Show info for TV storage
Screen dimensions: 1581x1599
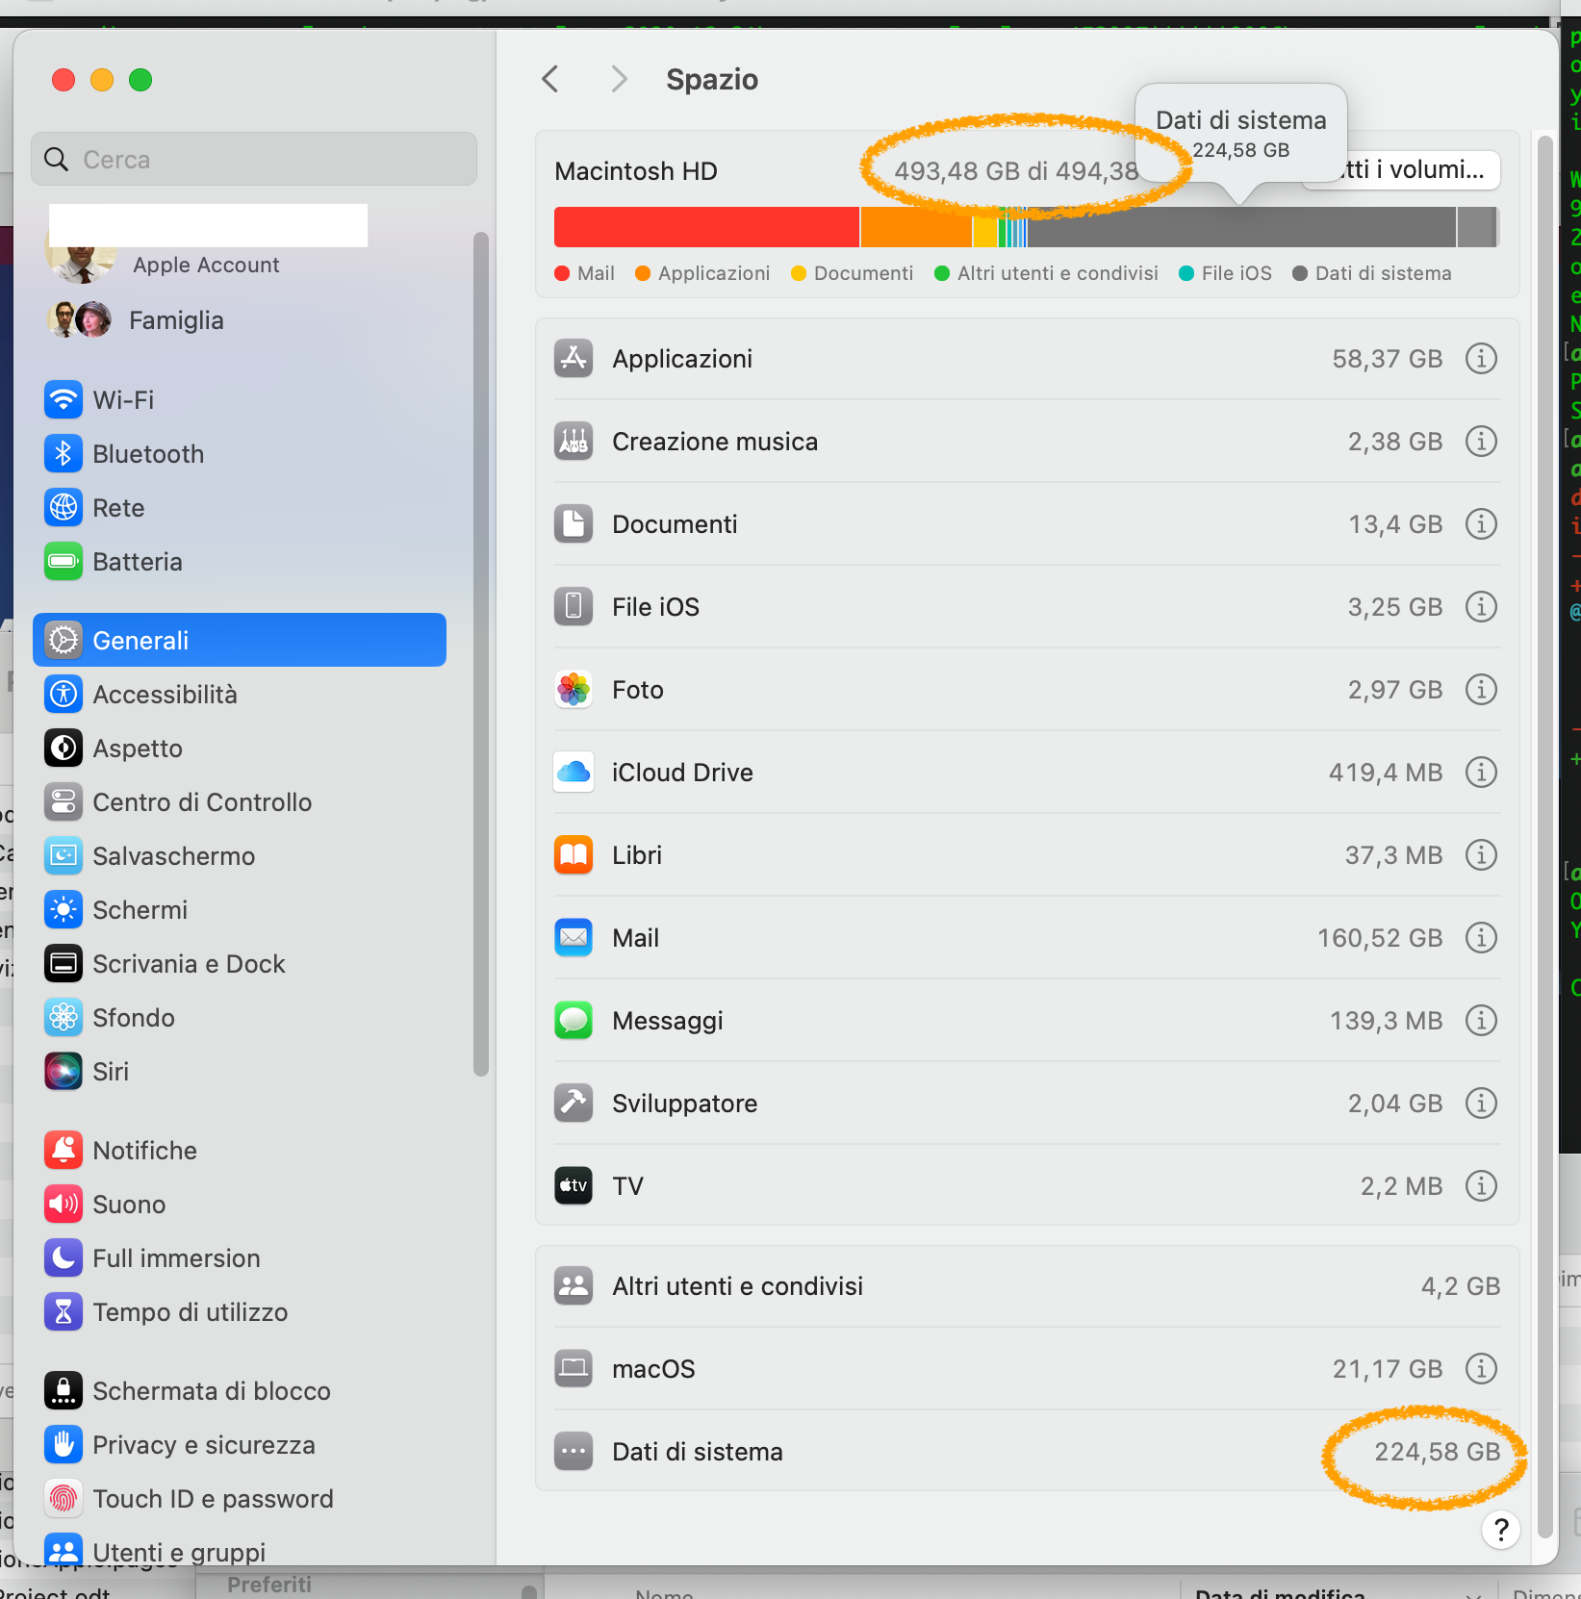pyautogui.click(x=1481, y=1186)
